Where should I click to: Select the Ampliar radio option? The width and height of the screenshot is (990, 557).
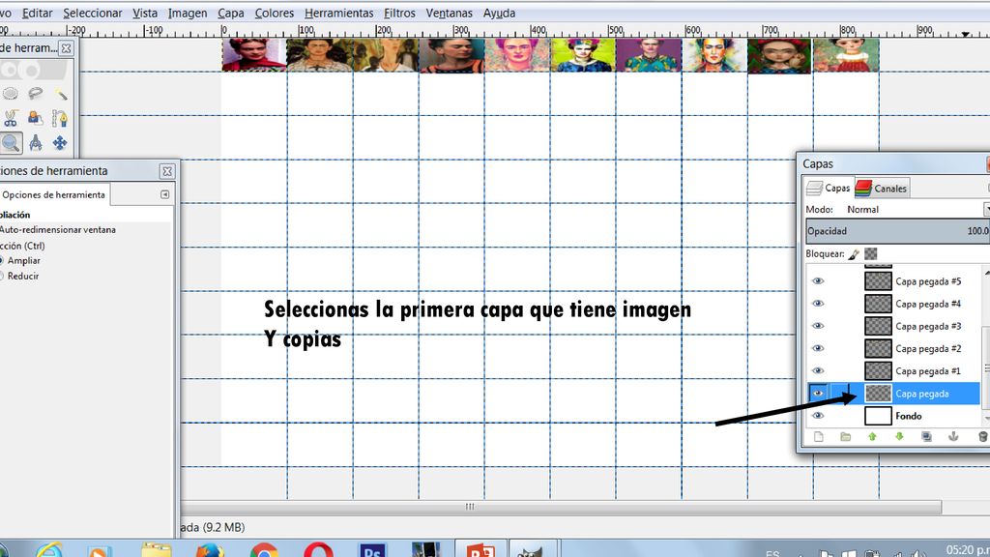19,260
